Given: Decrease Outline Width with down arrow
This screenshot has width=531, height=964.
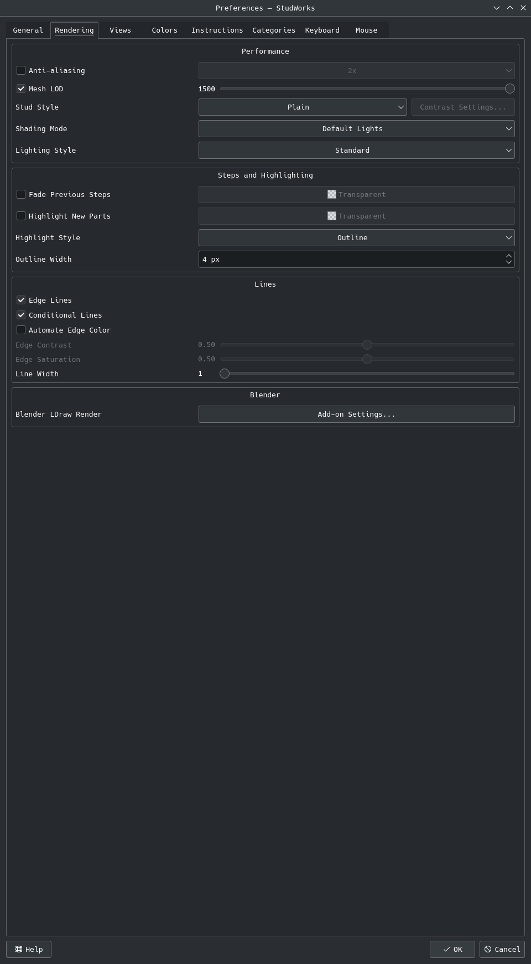Looking at the screenshot, I should point(509,262).
